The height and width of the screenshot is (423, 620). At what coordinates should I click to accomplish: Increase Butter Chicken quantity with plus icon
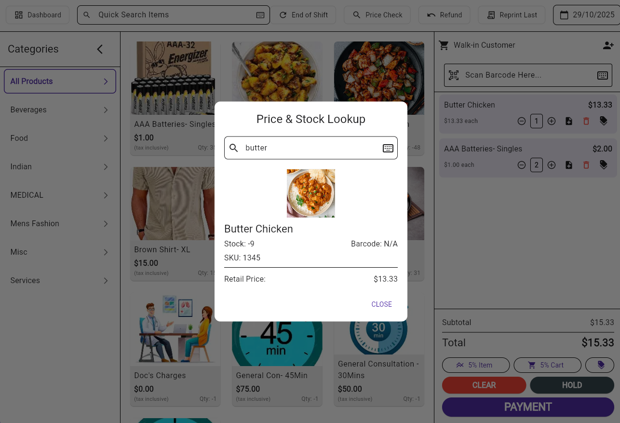[552, 121]
